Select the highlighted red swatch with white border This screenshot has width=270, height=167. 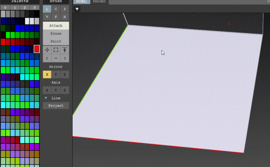(x=37, y=49)
